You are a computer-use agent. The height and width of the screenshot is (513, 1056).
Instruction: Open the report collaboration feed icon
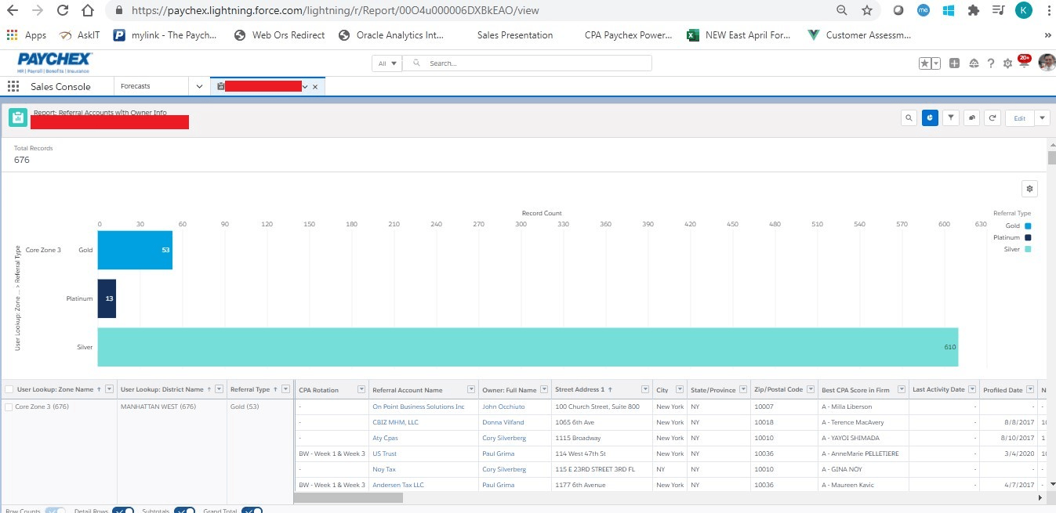972,117
